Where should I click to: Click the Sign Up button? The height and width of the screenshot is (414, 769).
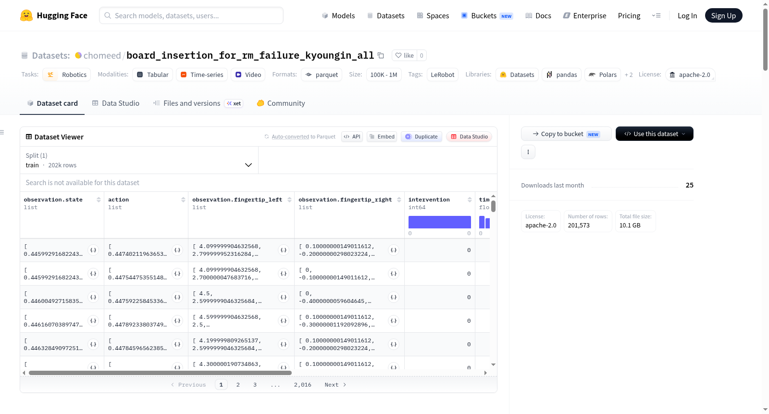tap(723, 15)
